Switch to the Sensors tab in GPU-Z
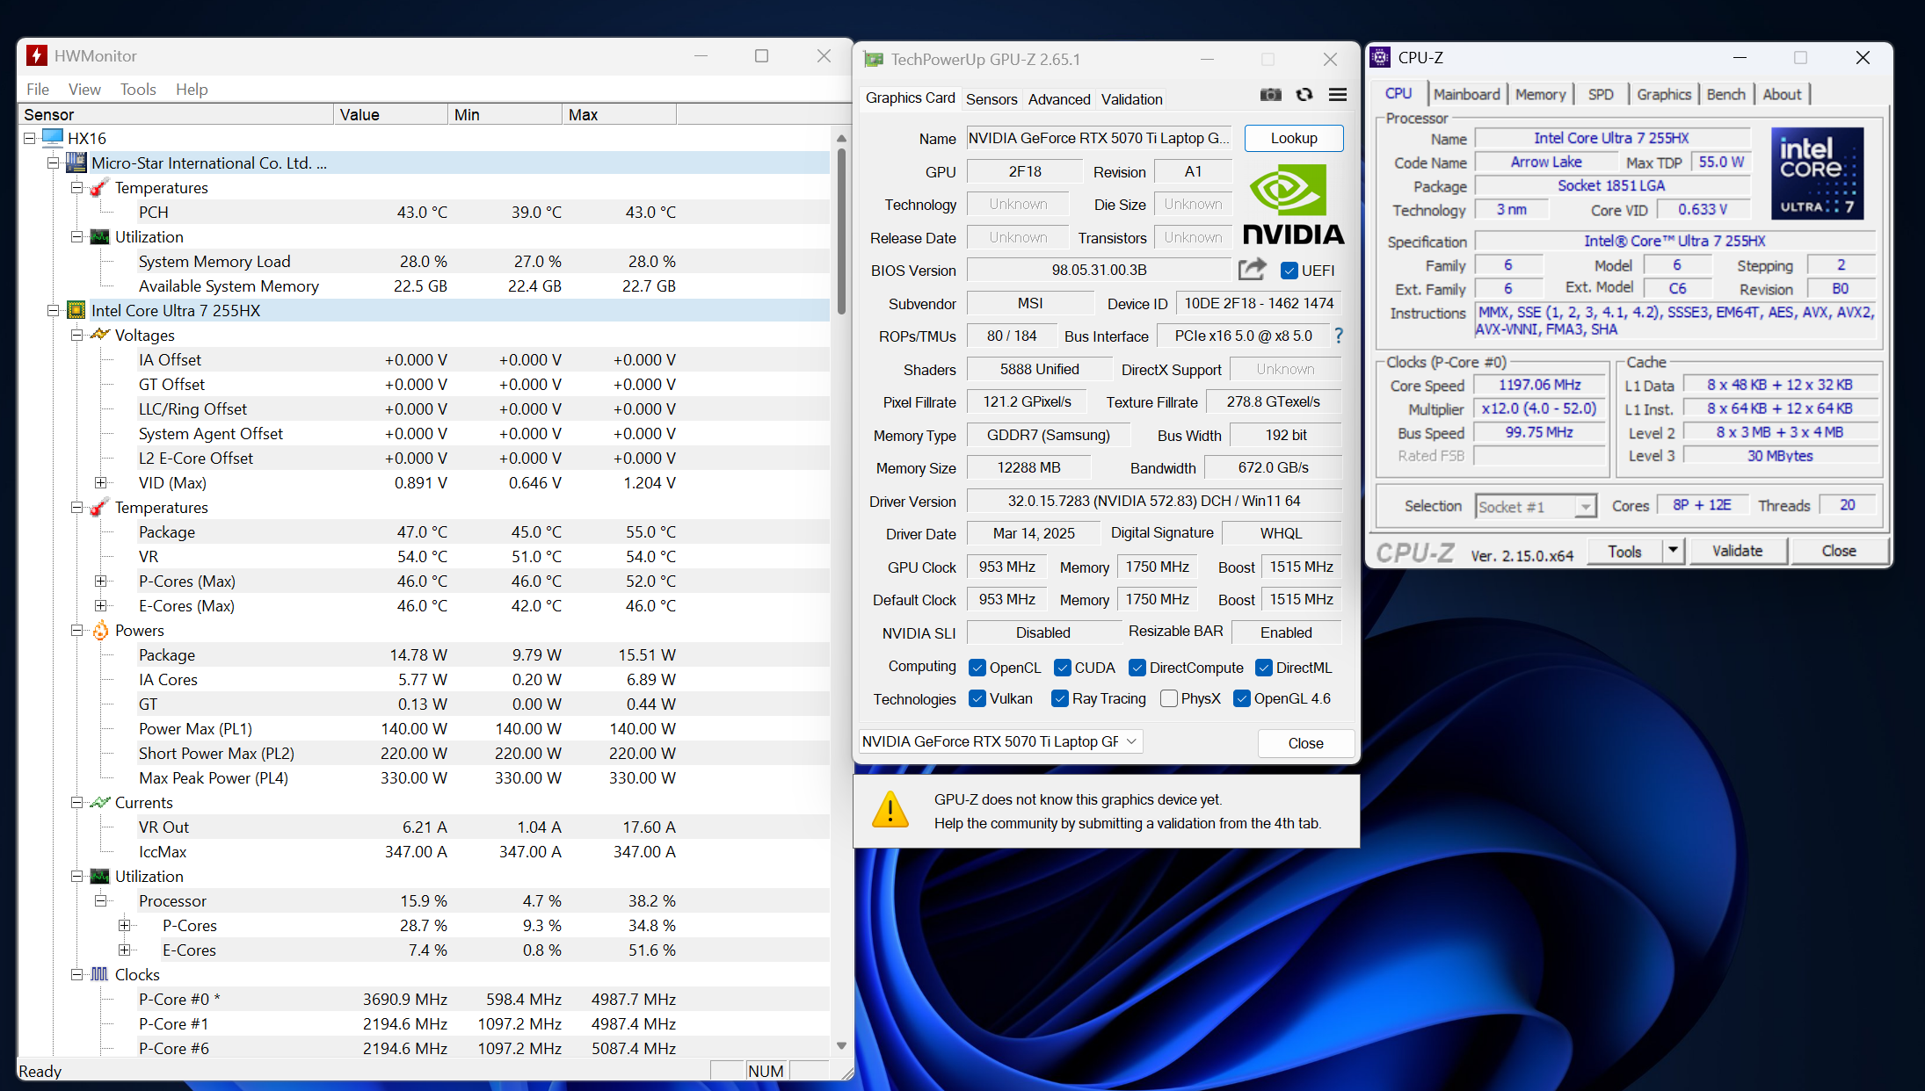Viewport: 1925px width, 1091px height. tap(991, 99)
